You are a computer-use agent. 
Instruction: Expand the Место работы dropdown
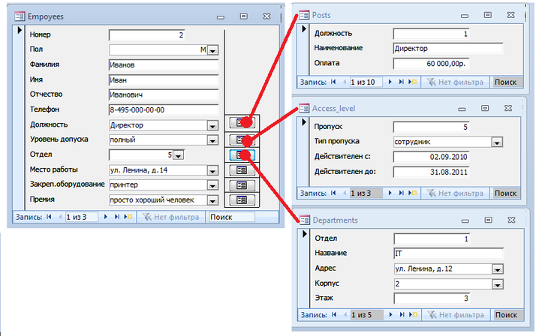click(x=212, y=171)
